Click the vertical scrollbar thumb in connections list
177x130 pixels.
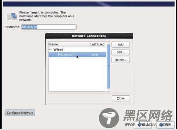tap(108, 66)
